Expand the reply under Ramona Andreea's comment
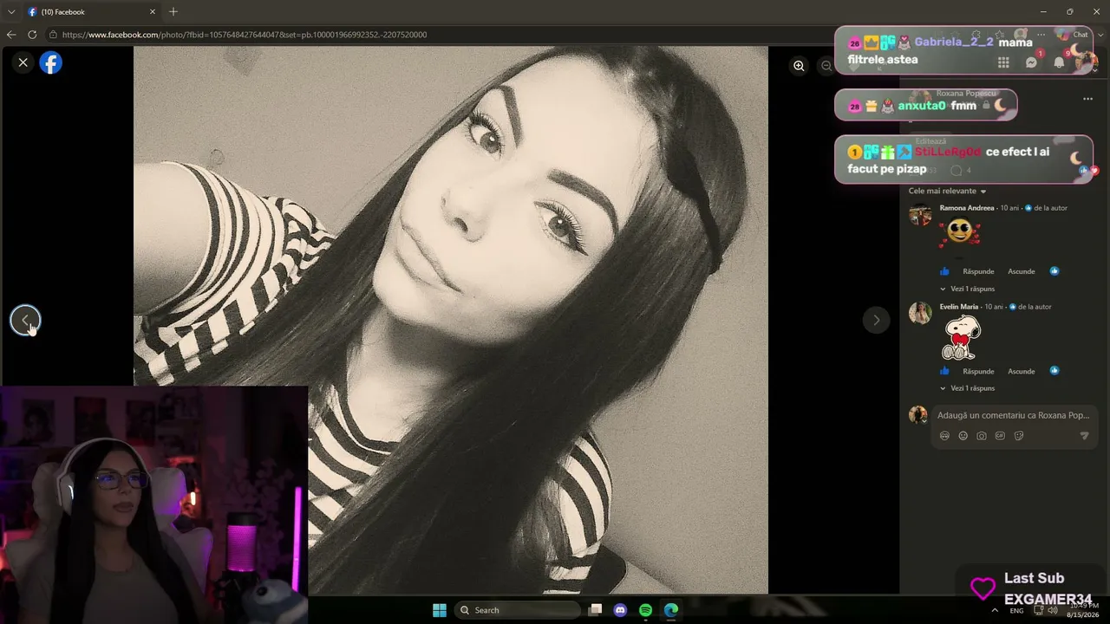 967,289
